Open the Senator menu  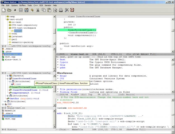coord(48,5)
